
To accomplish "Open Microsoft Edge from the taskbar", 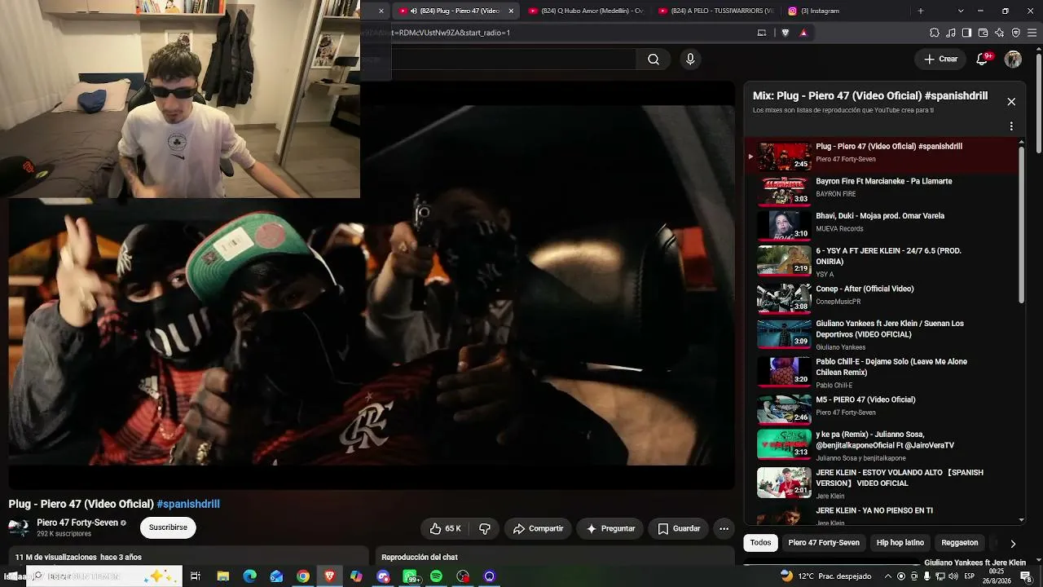I will [250, 576].
